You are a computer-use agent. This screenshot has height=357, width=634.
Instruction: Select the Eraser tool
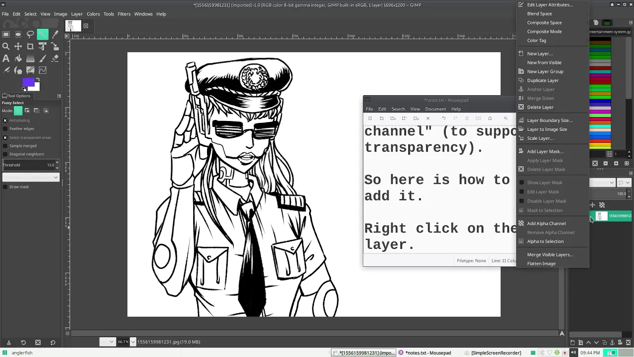tap(54, 59)
